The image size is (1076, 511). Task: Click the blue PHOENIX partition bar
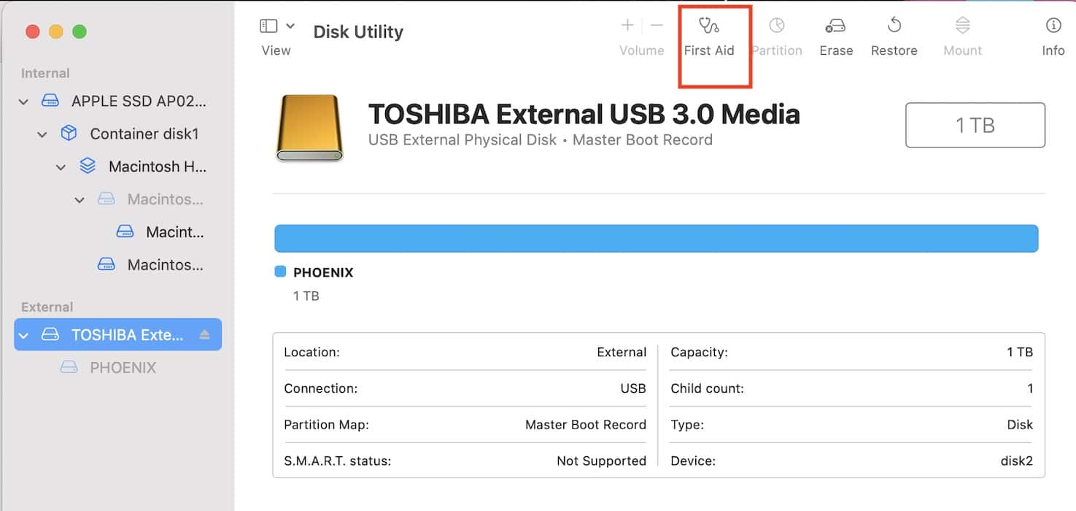(x=656, y=239)
